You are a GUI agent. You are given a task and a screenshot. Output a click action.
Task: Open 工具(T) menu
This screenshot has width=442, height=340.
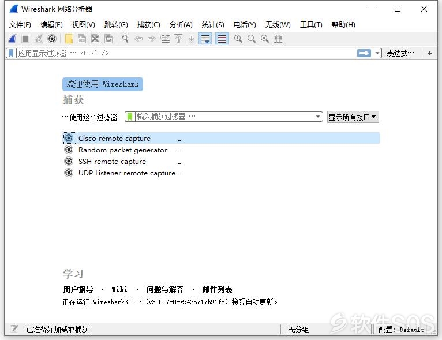pos(311,25)
